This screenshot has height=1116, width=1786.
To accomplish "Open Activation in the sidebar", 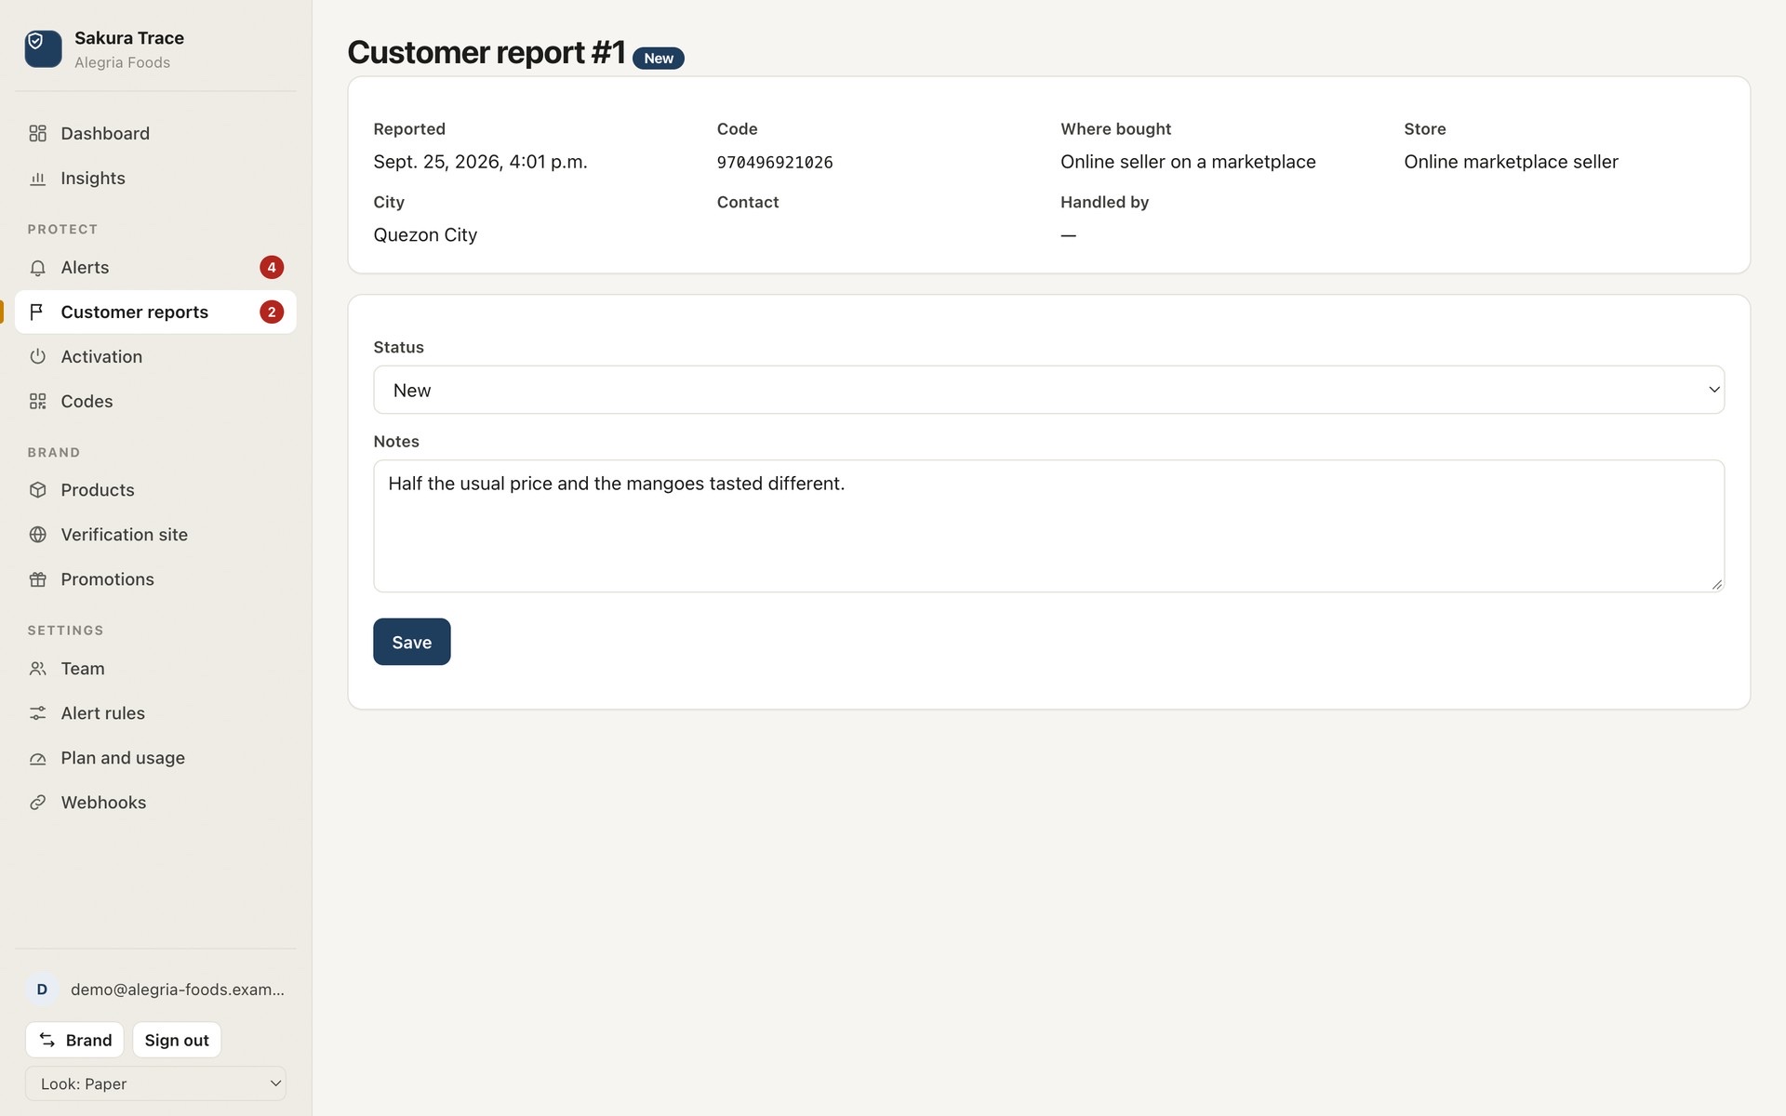I will click(x=155, y=356).
